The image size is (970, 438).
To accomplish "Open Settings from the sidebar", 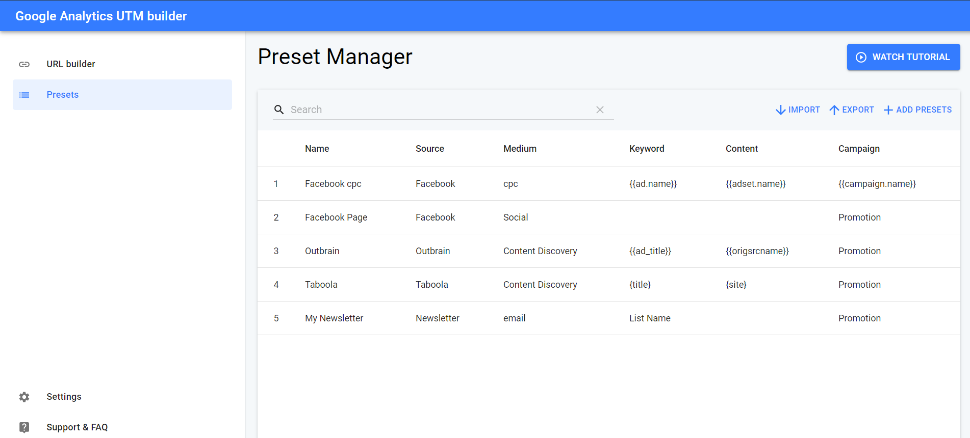I will (122, 397).
